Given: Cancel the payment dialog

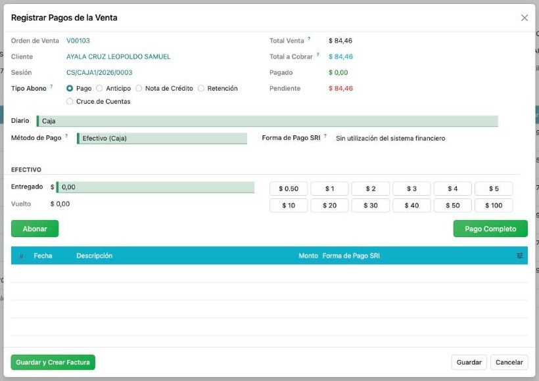Looking at the screenshot, I should click(x=509, y=363).
